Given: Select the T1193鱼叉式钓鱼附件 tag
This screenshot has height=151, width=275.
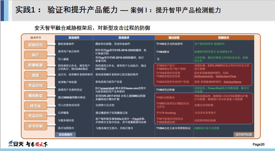Looking at the screenshot, I should click(169, 44).
